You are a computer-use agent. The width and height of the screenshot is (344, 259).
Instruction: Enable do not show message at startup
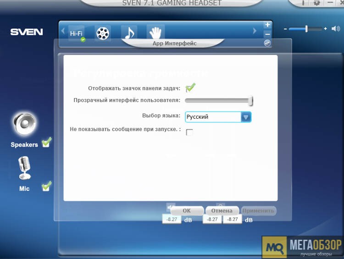click(x=189, y=132)
